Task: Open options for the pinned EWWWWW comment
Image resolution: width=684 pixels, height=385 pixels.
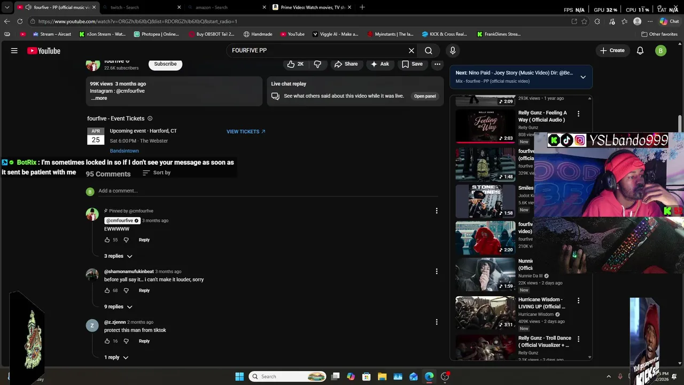Action: click(x=437, y=211)
